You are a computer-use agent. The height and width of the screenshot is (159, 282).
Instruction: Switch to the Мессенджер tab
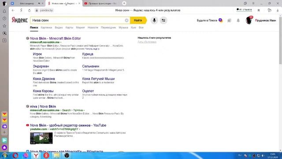tap(27, 4)
